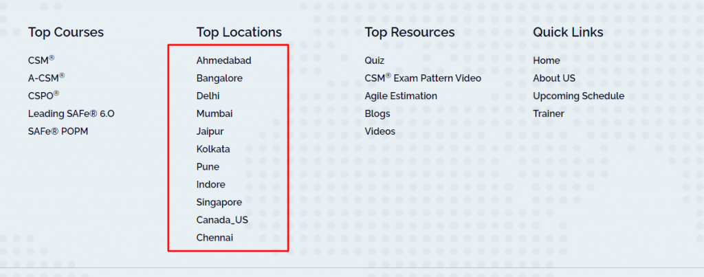Watch the CSM Exam Pattern Video
Image resolution: width=704 pixels, height=277 pixels.
click(423, 78)
